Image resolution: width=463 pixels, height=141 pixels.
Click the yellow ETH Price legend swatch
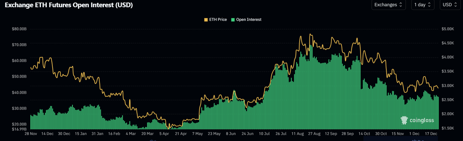(206, 19)
